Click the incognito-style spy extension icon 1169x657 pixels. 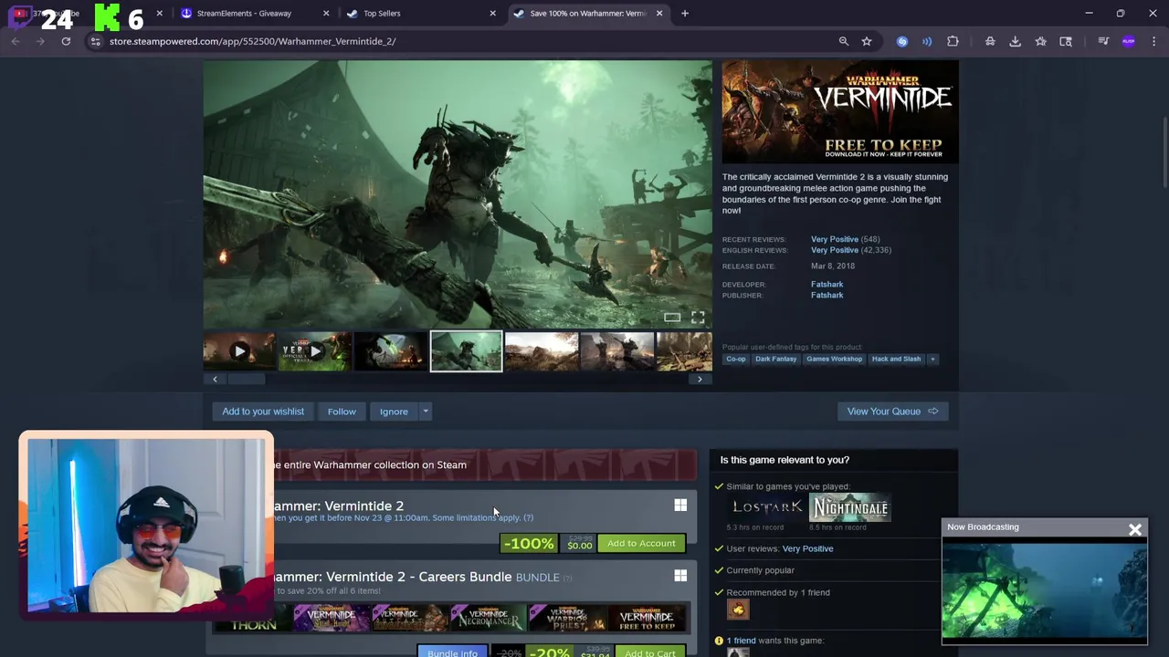(990, 41)
